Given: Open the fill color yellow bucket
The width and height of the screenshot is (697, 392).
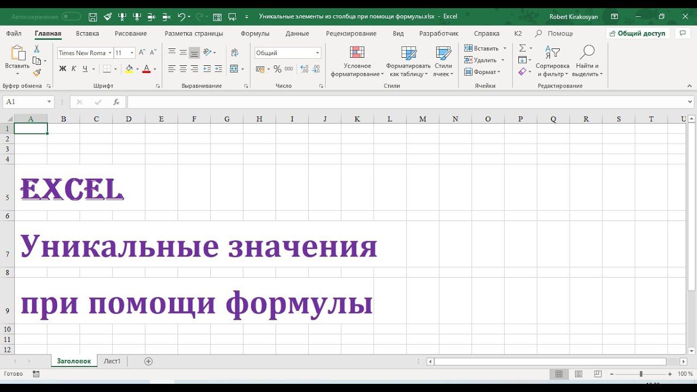Looking at the screenshot, I should 129,69.
